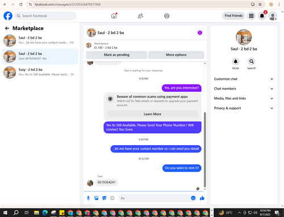Go back using the Marketplace arrow
Image resolution: width=284 pixels, height=217 pixels.
(7, 28)
